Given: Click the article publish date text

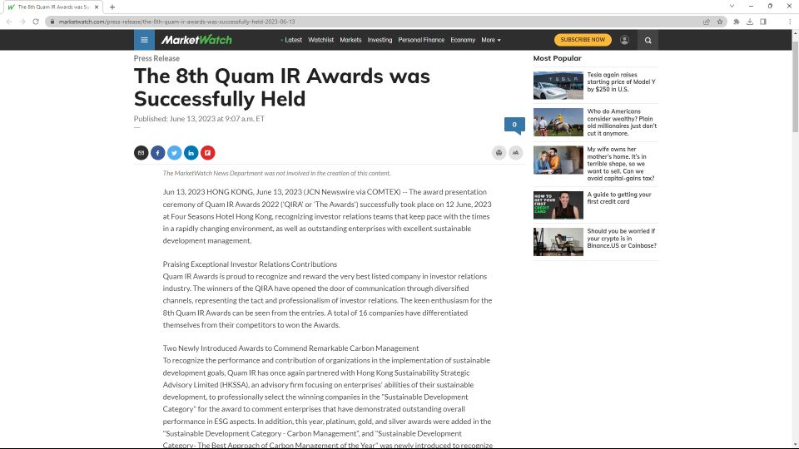Looking at the screenshot, I should 199,119.
